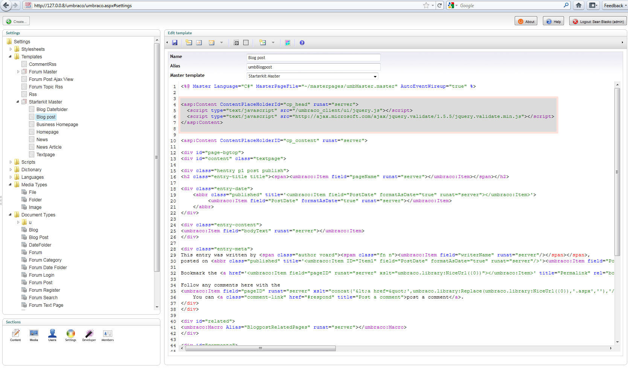This screenshot has width=628, height=370.
Task: Collapse the Templates folder
Action: pos(11,57)
